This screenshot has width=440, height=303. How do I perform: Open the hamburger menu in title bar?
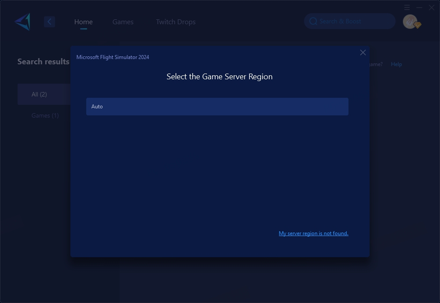407,7
